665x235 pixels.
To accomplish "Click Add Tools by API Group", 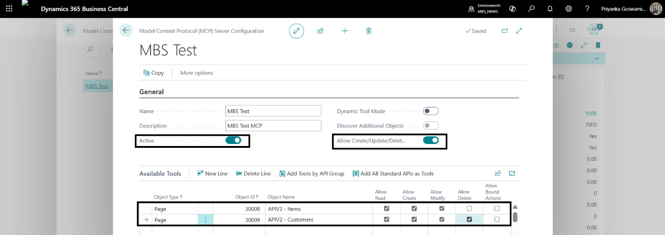I will (x=312, y=173).
